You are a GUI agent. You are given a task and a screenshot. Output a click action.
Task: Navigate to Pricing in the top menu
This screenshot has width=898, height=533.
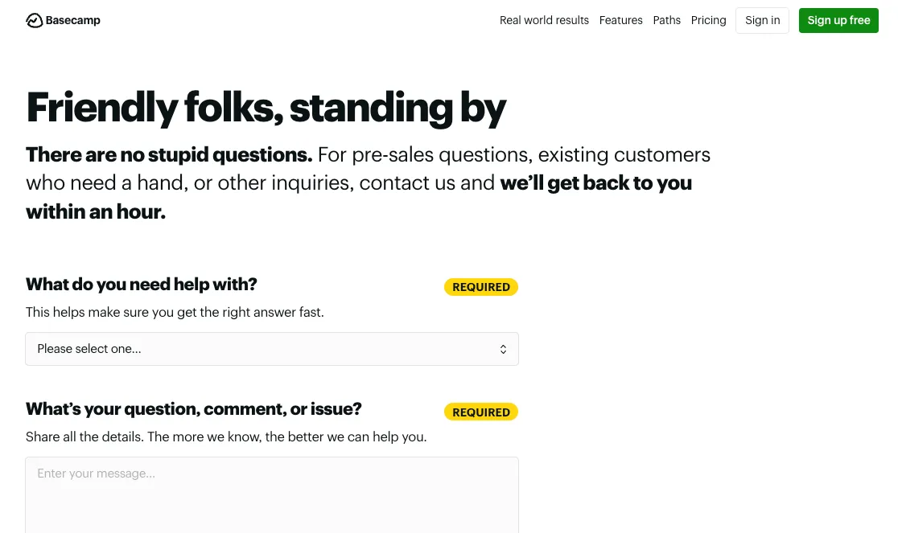tap(708, 20)
